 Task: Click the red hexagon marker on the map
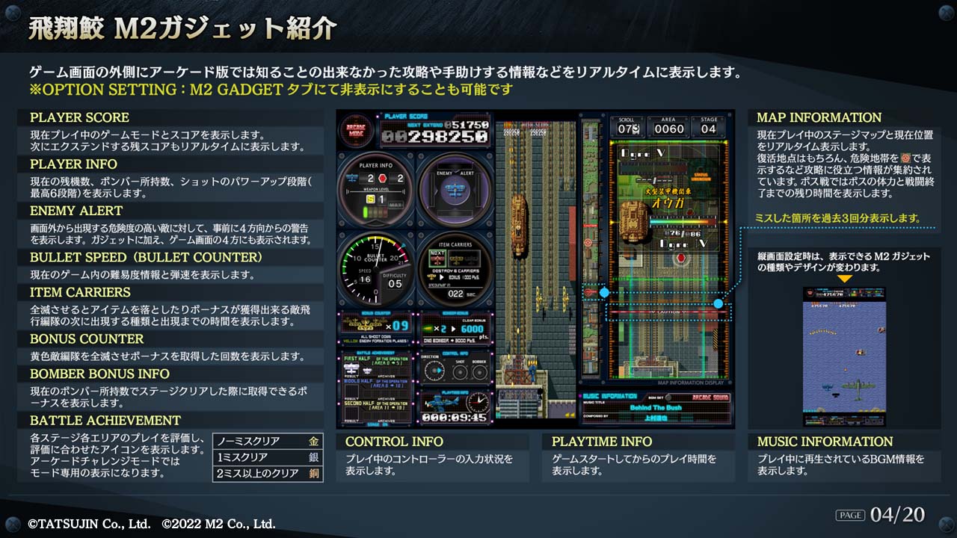click(x=680, y=258)
